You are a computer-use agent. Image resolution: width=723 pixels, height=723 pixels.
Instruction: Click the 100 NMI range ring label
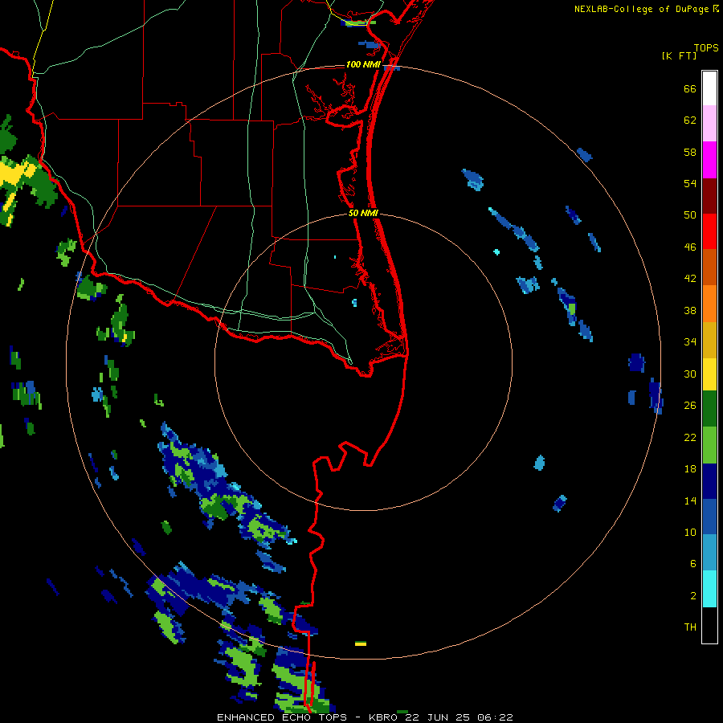[363, 64]
